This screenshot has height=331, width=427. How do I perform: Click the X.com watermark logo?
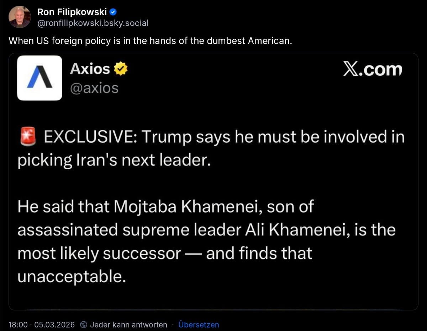[x=373, y=70]
